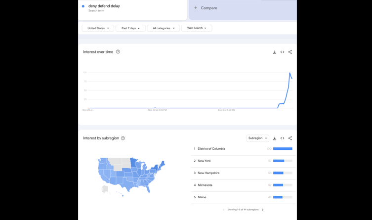The width and height of the screenshot is (372, 220).
Task: Share the Interest by subregion panel
Action: pyautogui.click(x=290, y=138)
